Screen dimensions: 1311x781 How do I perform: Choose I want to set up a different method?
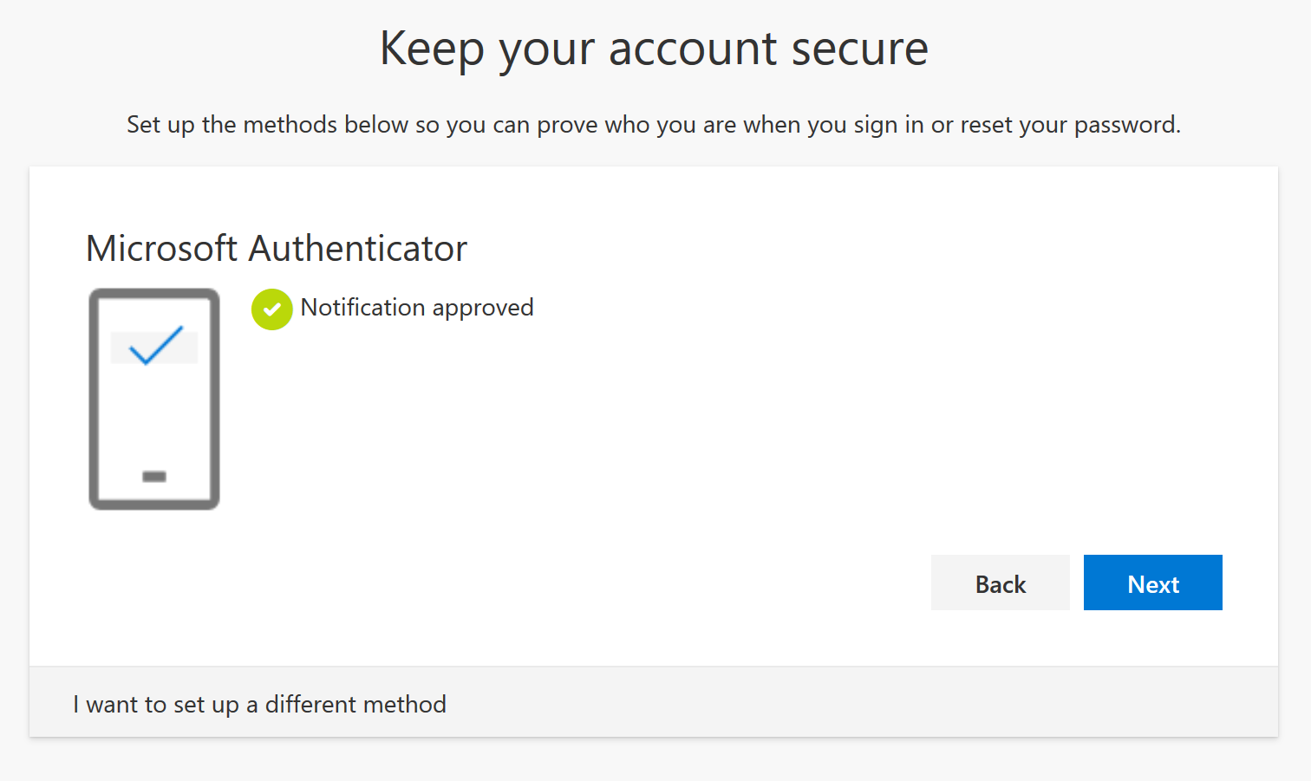pos(259,704)
